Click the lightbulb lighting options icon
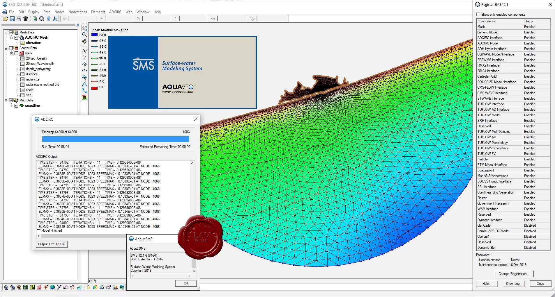This screenshot has width=555, height=297. 89,287
